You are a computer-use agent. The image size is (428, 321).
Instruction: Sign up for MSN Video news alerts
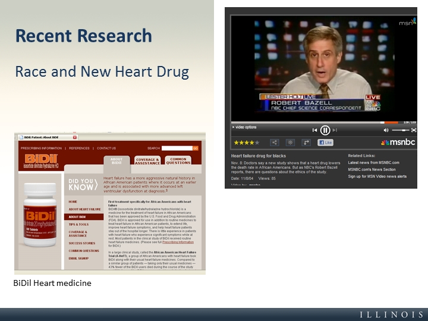(377, 177)
